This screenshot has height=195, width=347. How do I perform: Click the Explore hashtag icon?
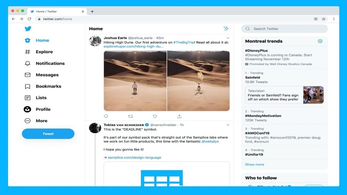[x=28, y=52]
